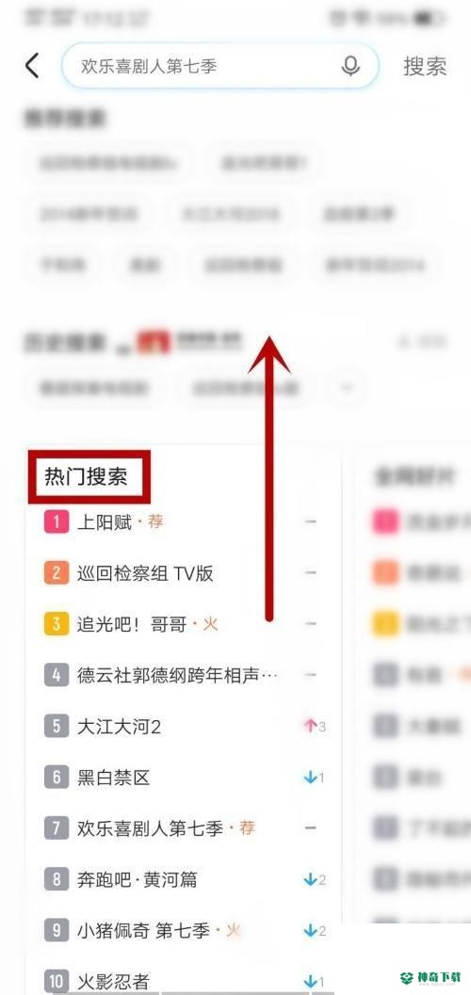Focus the search box showing 欢乐喜剧人第七季
This screenshot has height=995, width=471.
pyautogui.click(x=220, y=66)
